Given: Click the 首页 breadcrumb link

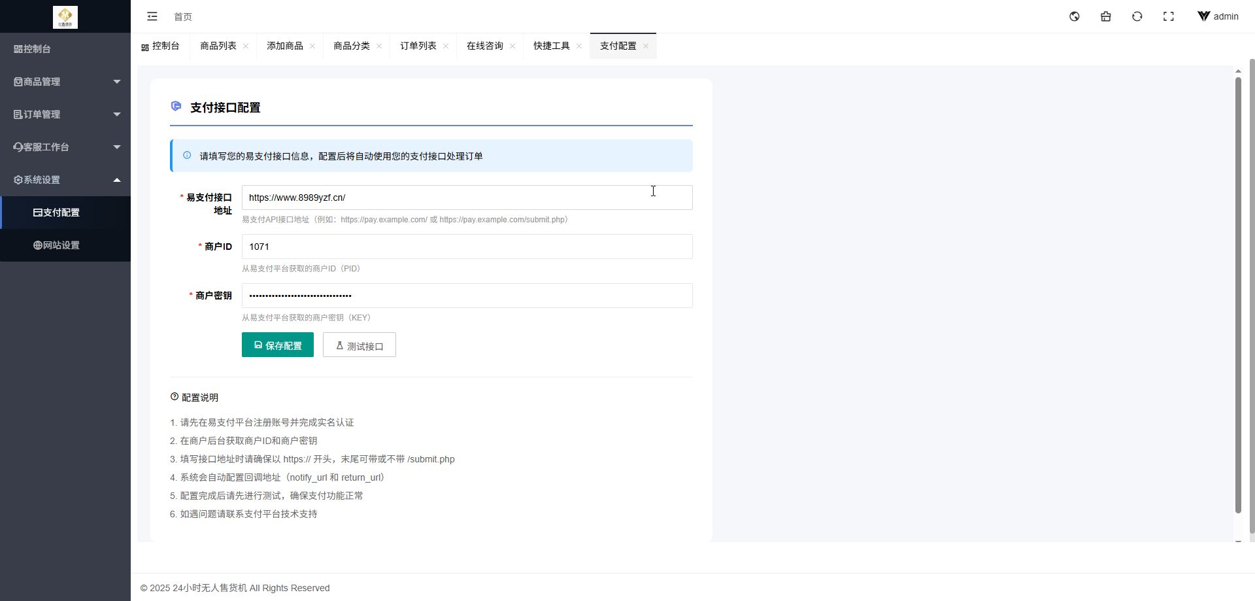Looking at the screenshot, I should point(183,17).
